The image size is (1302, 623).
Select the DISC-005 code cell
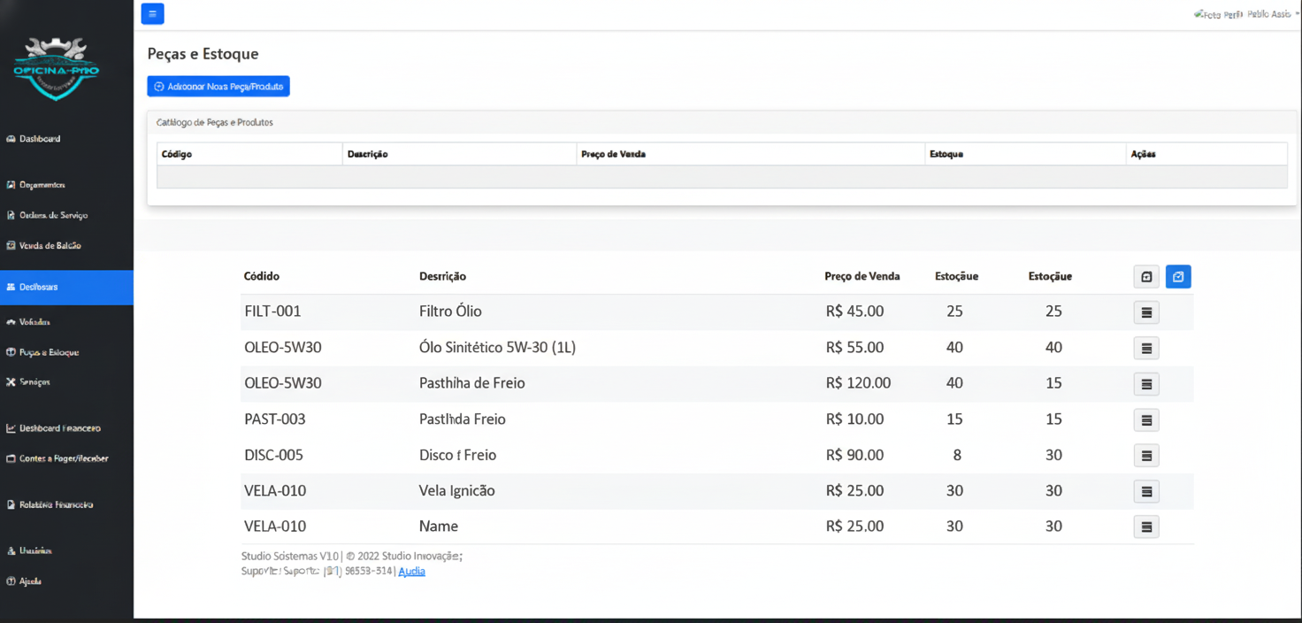[x=274, y=455]
